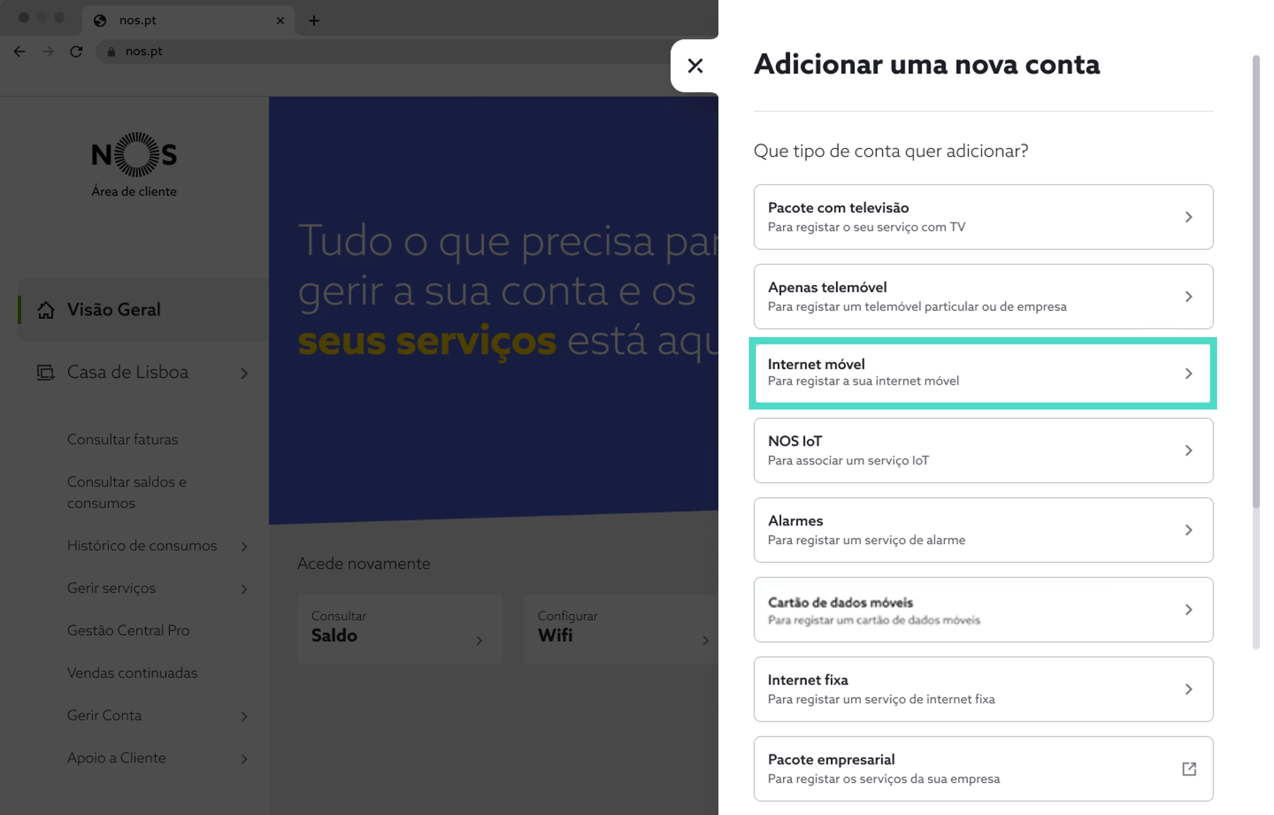Screen dimensions: 1274x815
Task: Click the Casa de Lisboa device icon
Action: coord(46,372)
